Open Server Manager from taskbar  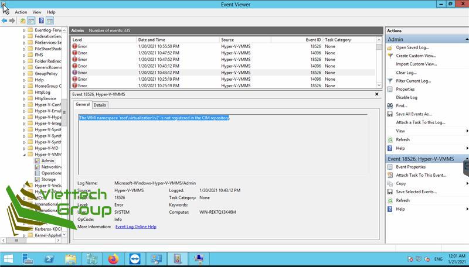click(x=28, y=259)
